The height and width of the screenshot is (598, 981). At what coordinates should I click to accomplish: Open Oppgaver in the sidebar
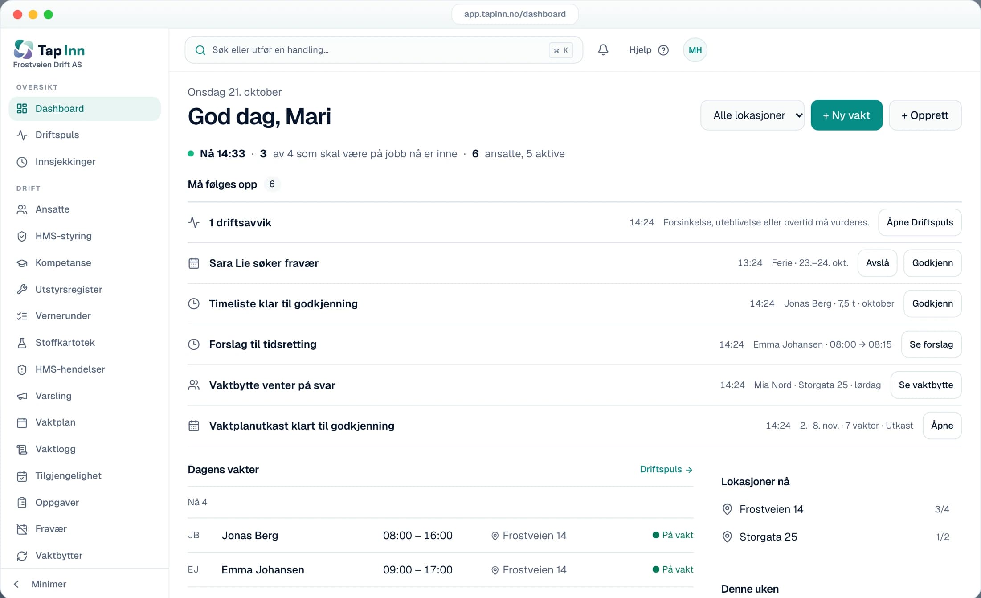coord(85,503)
